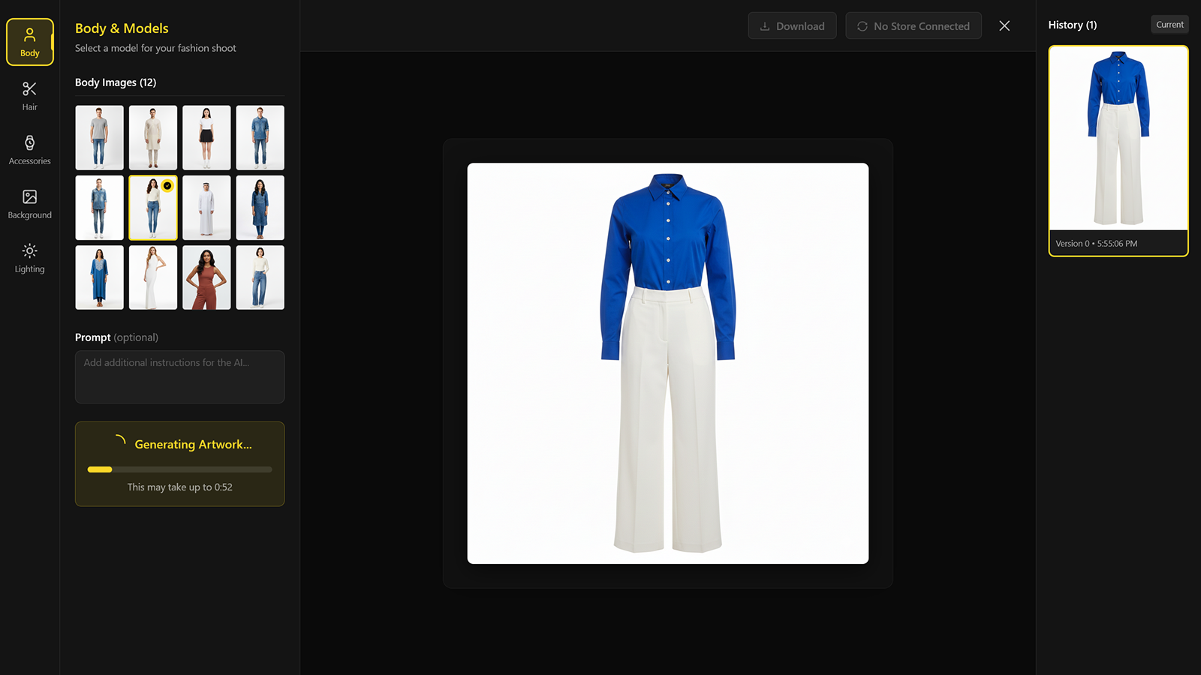Click the Current label in History

point(1169,25)
